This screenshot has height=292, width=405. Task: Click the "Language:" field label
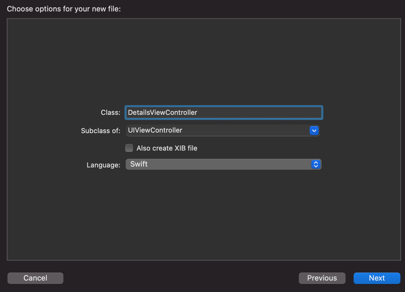click(x=103, y=165)
